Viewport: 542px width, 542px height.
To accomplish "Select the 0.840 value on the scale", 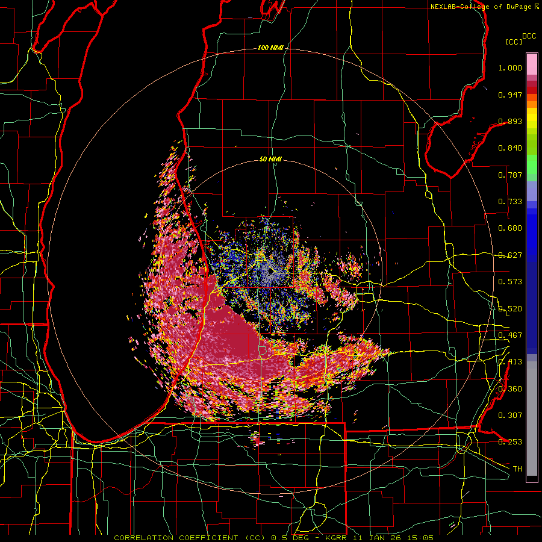I will (510, 148).
